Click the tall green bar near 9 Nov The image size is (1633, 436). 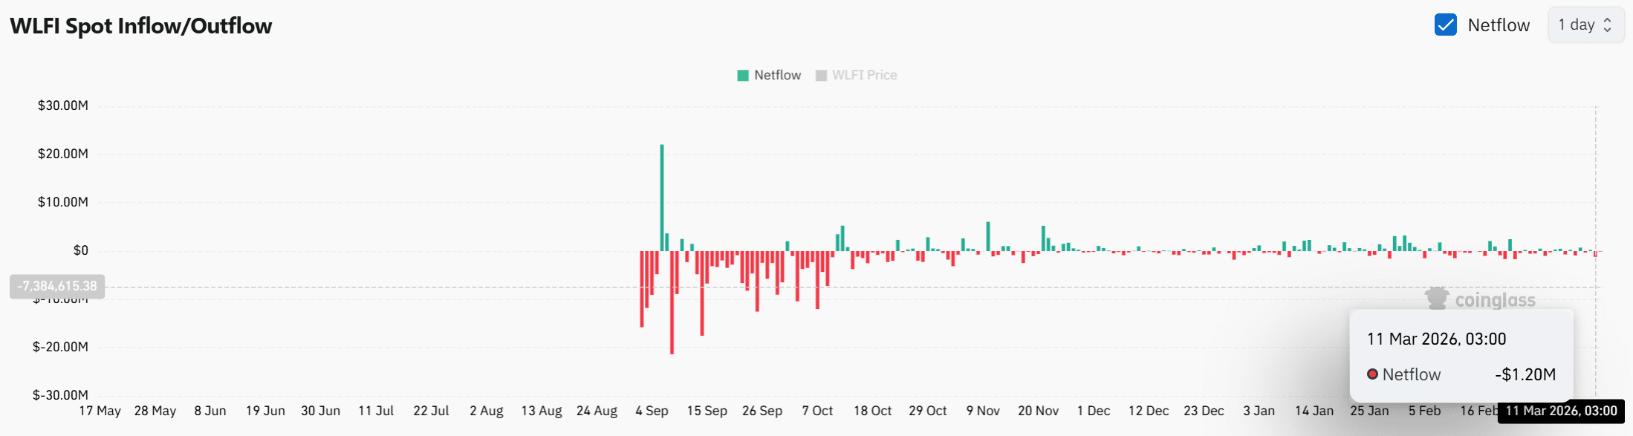click(988, 236)
